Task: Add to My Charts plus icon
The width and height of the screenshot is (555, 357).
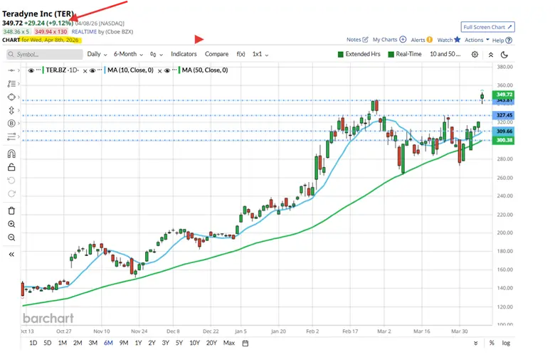Action: pyautogui.click(x=403, y=39)
